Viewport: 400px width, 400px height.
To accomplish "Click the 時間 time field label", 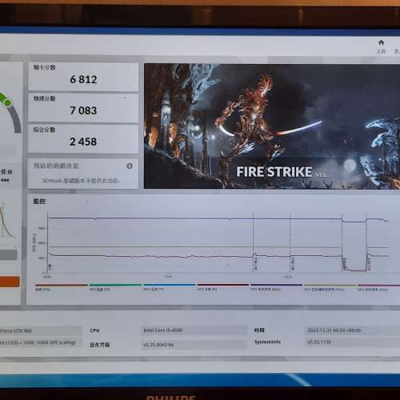I will click(x=259, y=330).
